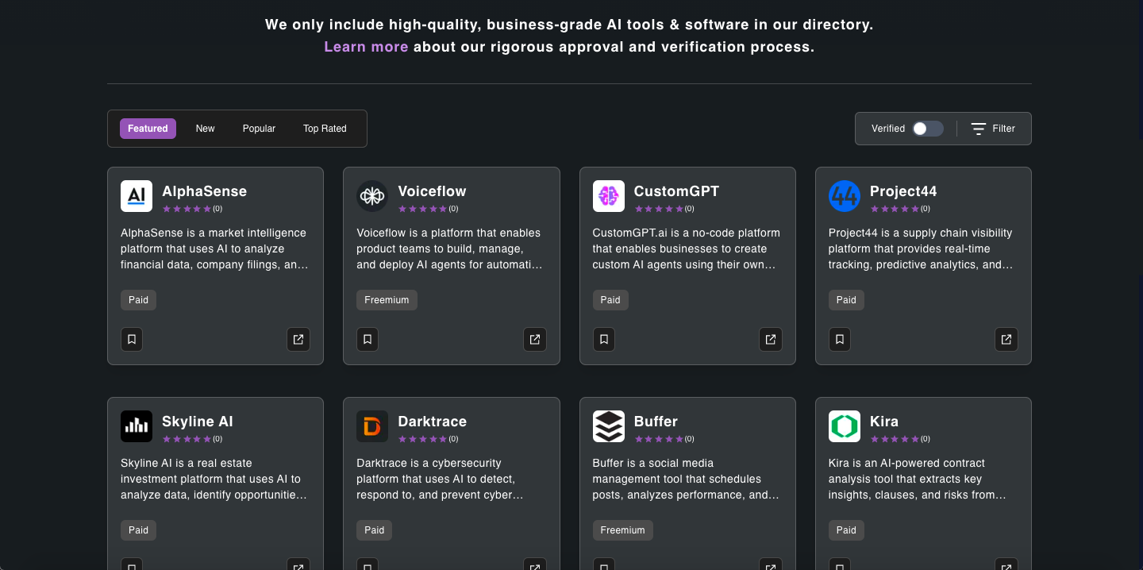Bookmark the Project44 card

click(840, 339)
